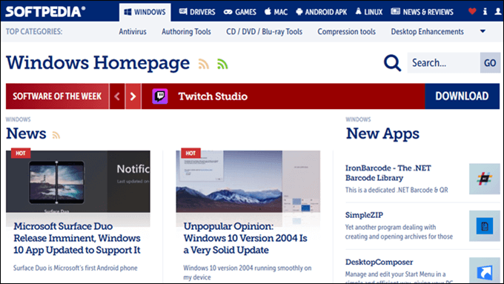The height and width of the screenshot is (284, 504).
Task: Open the Windows tab
Action: 145,12
